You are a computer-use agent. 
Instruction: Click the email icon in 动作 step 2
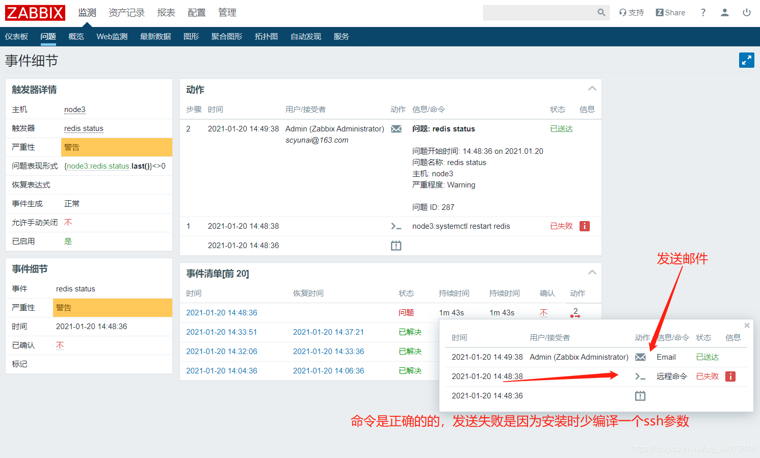[x=396, y=129]
